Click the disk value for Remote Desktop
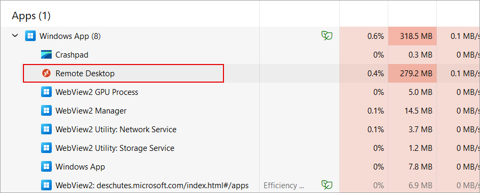480x193 pixels. point(465,74)
